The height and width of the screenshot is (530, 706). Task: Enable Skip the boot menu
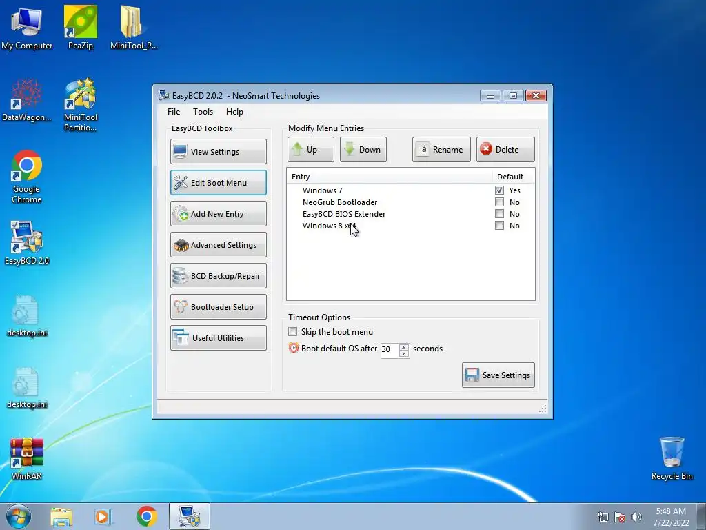click(292, 332)
